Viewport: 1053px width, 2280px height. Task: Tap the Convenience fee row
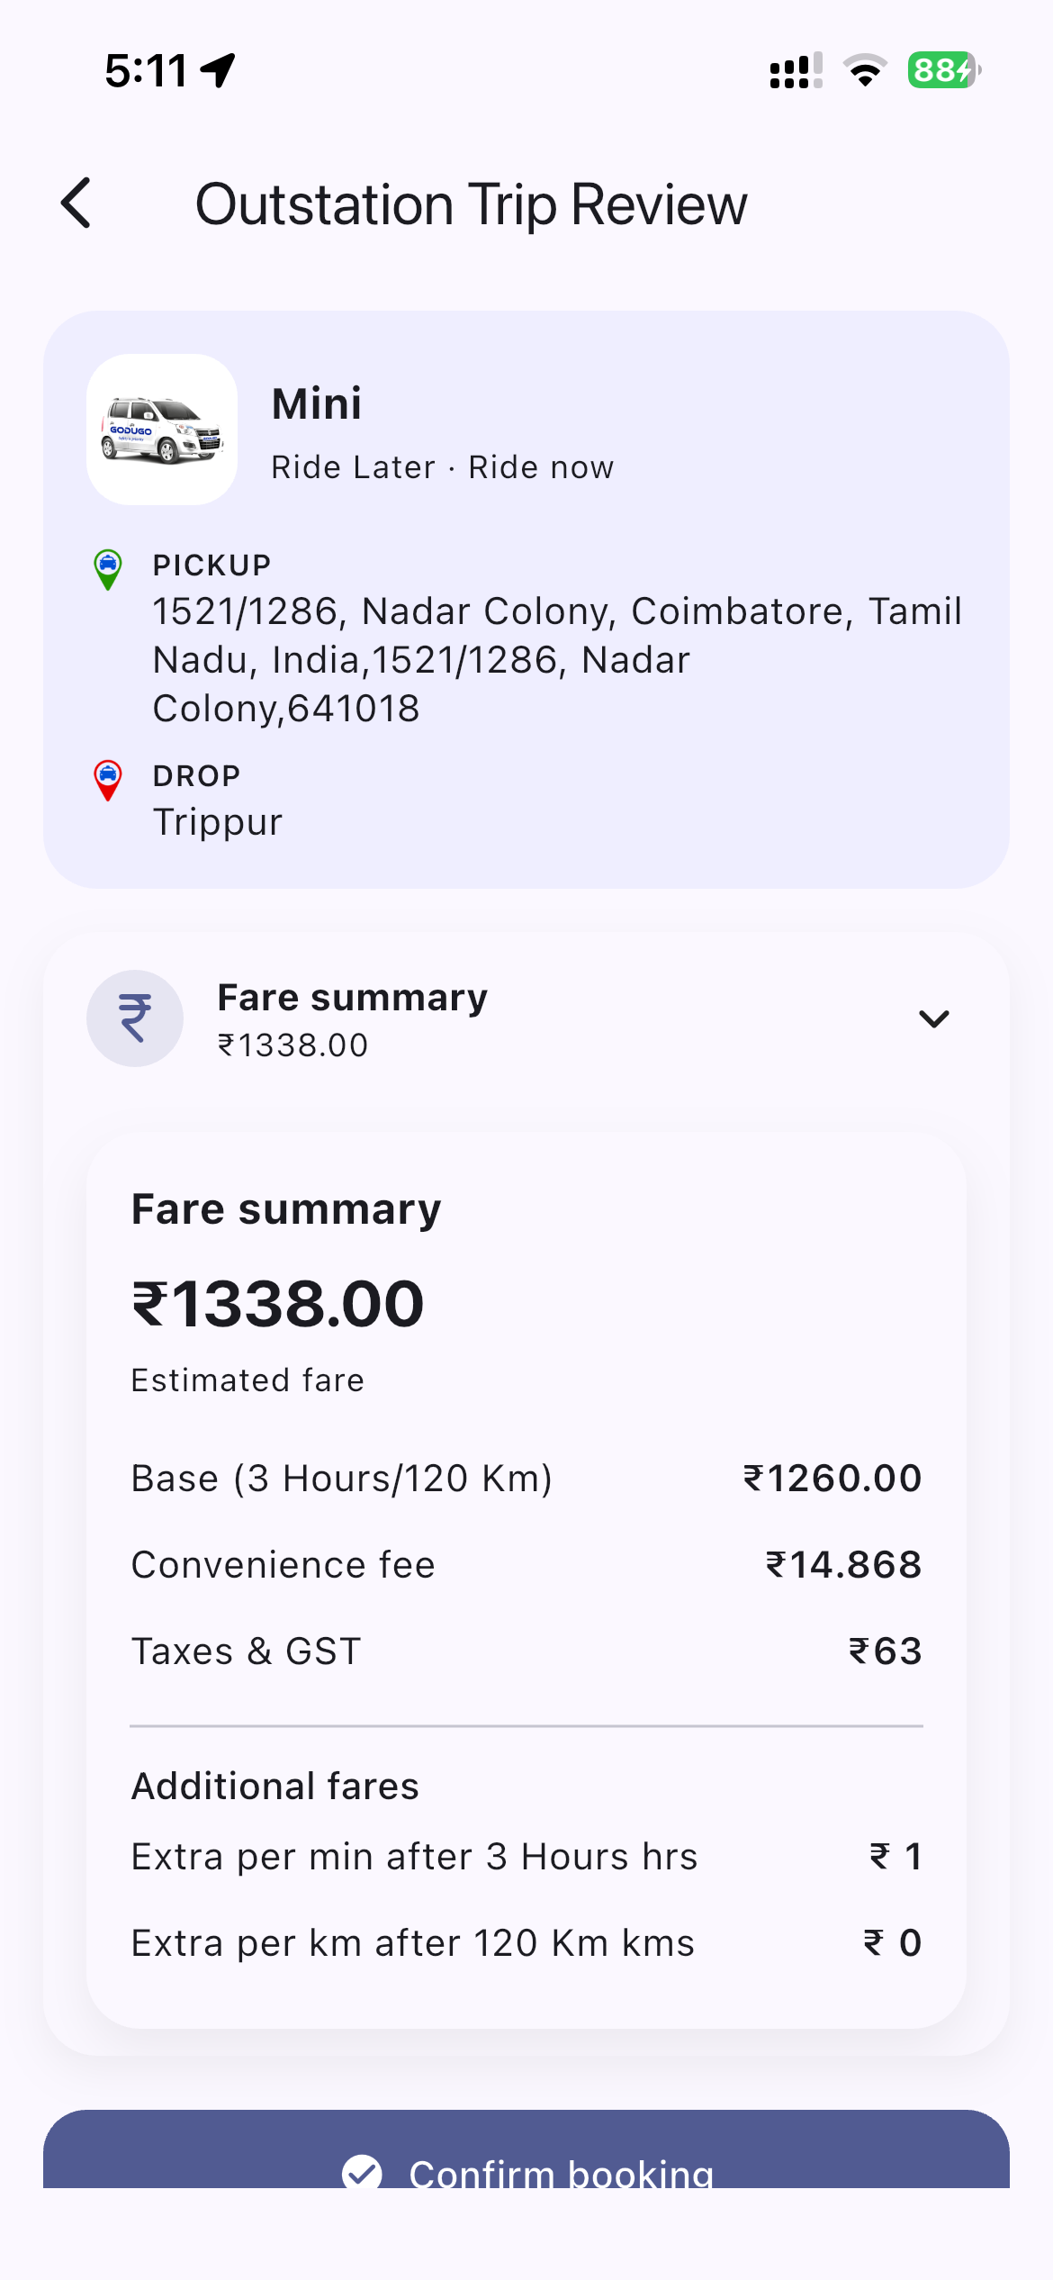tap(526, 1565)
